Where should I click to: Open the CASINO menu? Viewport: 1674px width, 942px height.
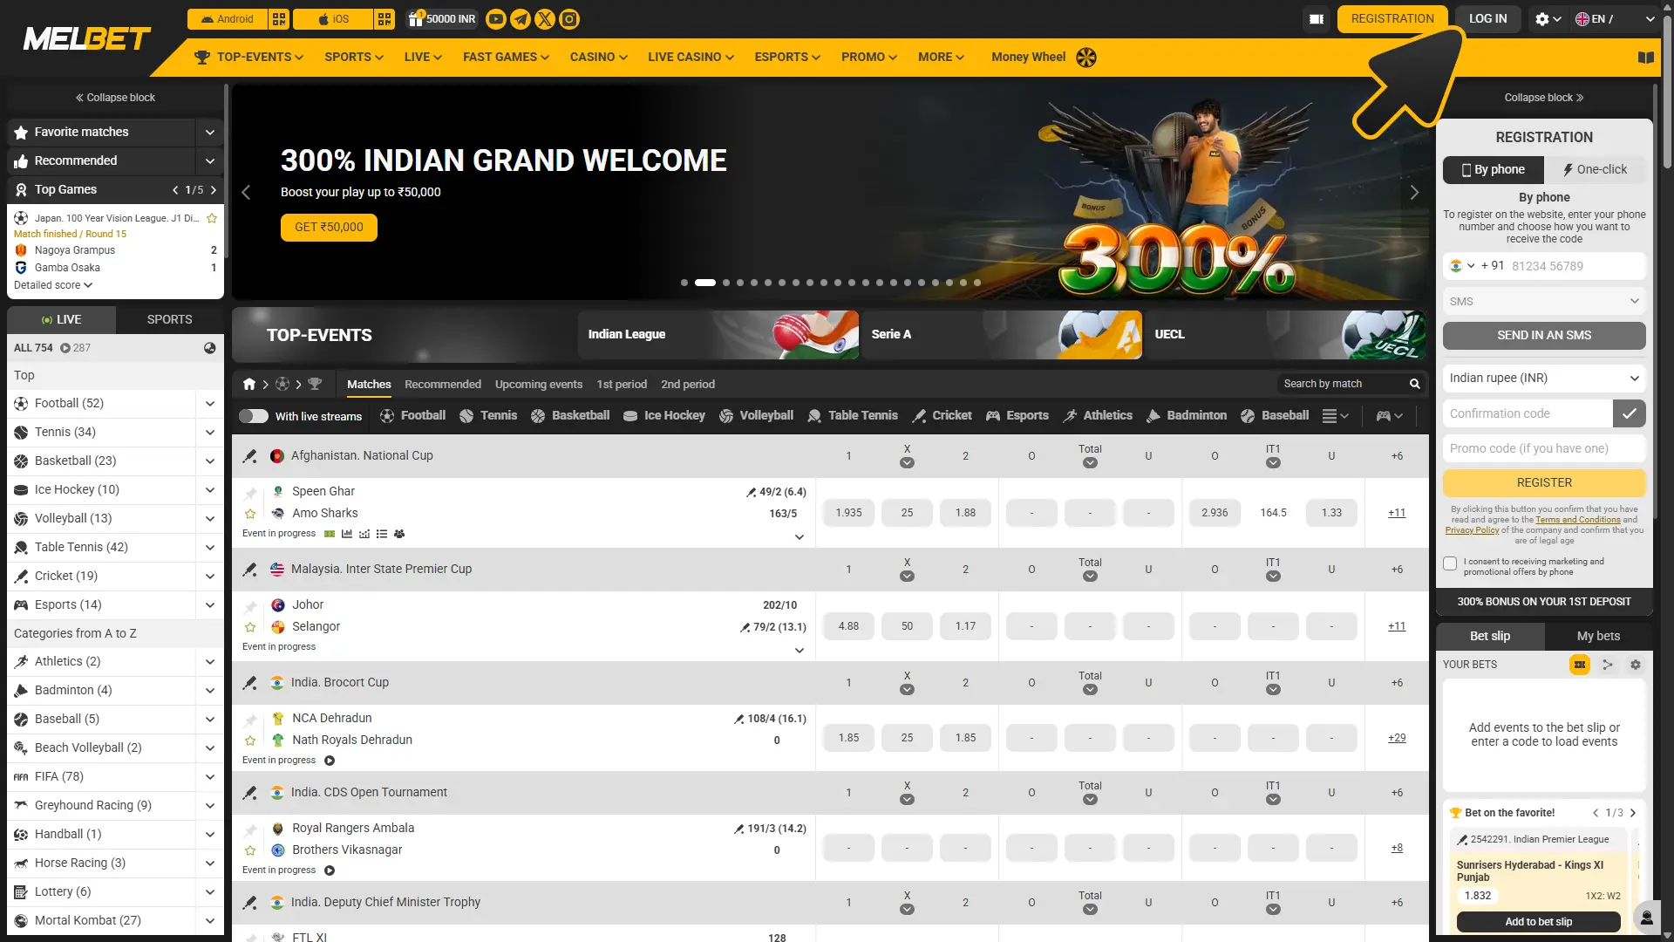598,58
